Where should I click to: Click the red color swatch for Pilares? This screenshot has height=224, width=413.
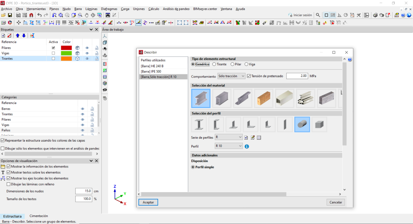point(66,48)
